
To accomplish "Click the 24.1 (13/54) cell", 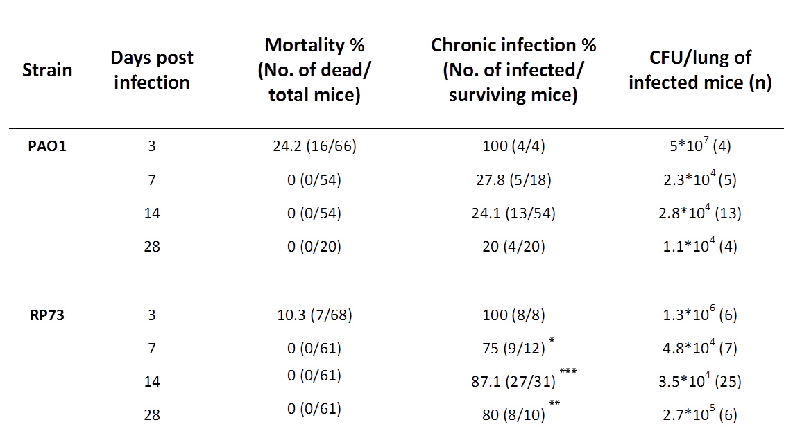I will coord(513,213).
